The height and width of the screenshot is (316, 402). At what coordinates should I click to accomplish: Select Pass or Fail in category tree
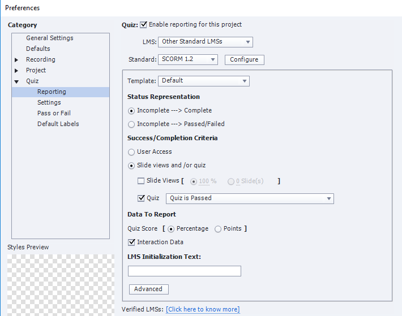tap(54, 113)
